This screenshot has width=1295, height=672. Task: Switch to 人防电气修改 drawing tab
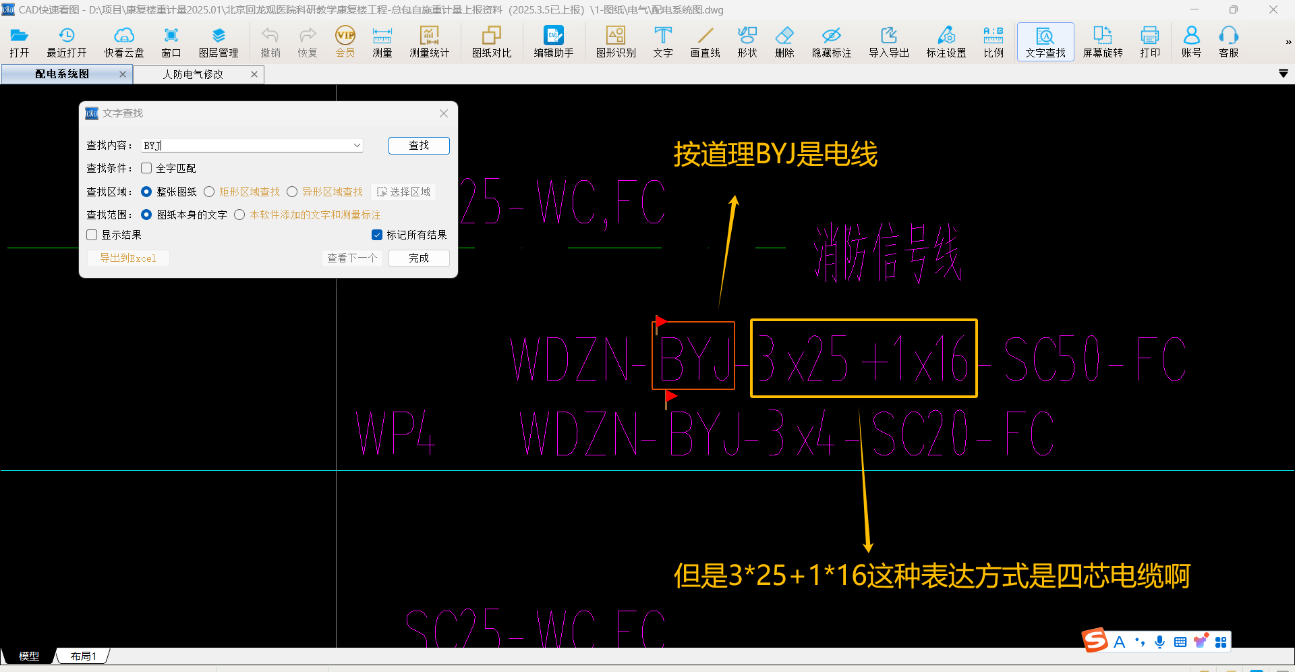click(x=193, y=74)
